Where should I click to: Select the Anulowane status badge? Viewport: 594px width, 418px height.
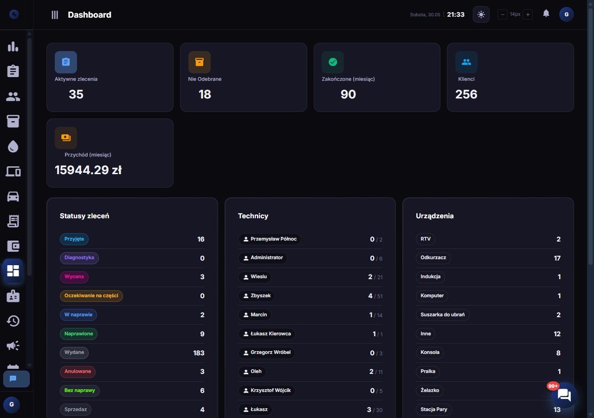coord(78,372)
